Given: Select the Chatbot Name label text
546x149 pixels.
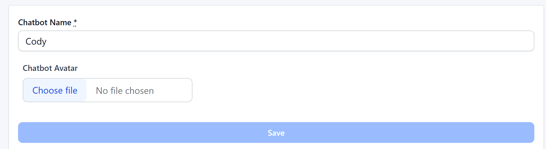Looking at the screenshot, I should coord(45,22).
